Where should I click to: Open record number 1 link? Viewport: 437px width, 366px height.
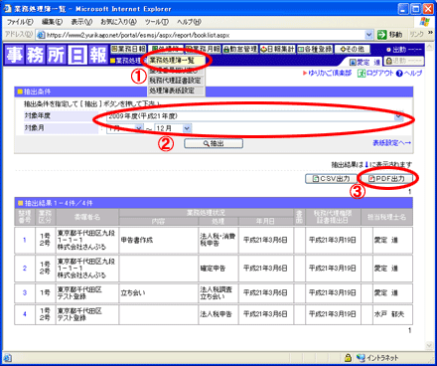[25, 240]
